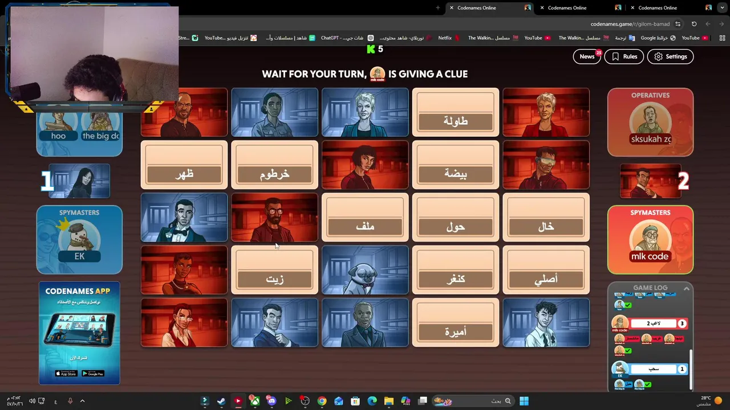The width and height of the screenshot is (730, 410).
Task: Click the revealed blue pug dog card
Action: click(365, 270)
